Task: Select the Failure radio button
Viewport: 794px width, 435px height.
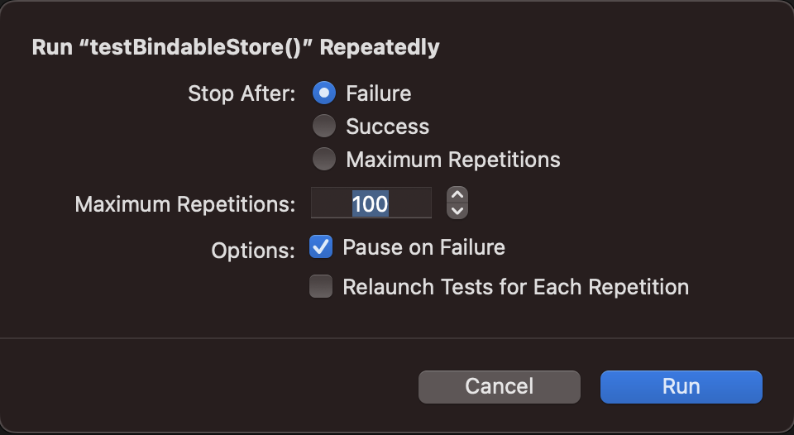Action: tap(323, 93)
